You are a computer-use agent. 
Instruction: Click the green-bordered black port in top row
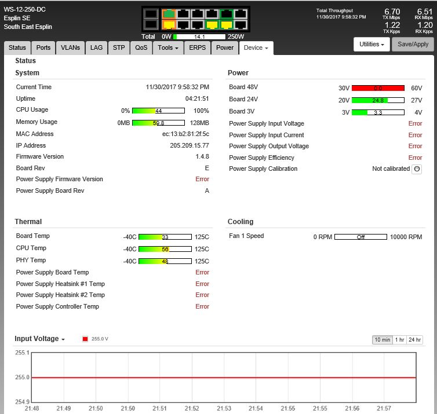click(x=226, y=13)
